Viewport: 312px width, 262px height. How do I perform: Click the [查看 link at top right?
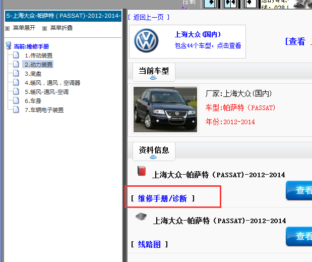click(x=295, y=41)
